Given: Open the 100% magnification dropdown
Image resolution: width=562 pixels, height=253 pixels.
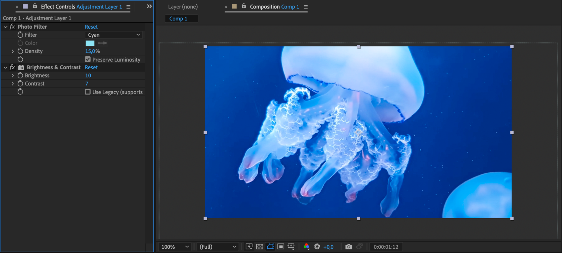Looking at the screenshot, I should (x=175, y=247).
